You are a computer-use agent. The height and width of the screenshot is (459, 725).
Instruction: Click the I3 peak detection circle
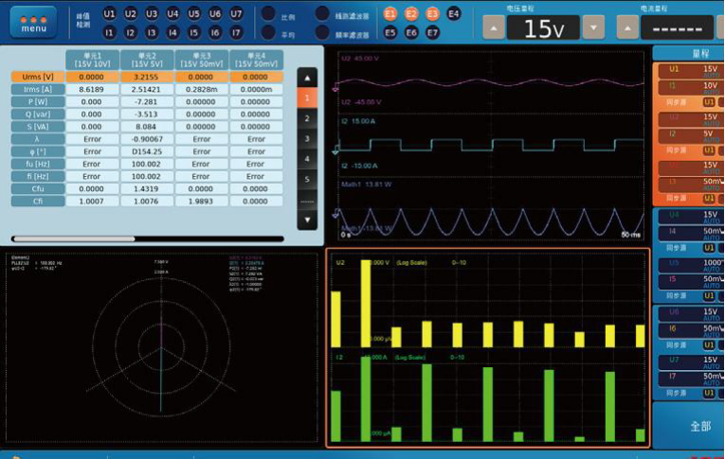click(x=152, y=33)
